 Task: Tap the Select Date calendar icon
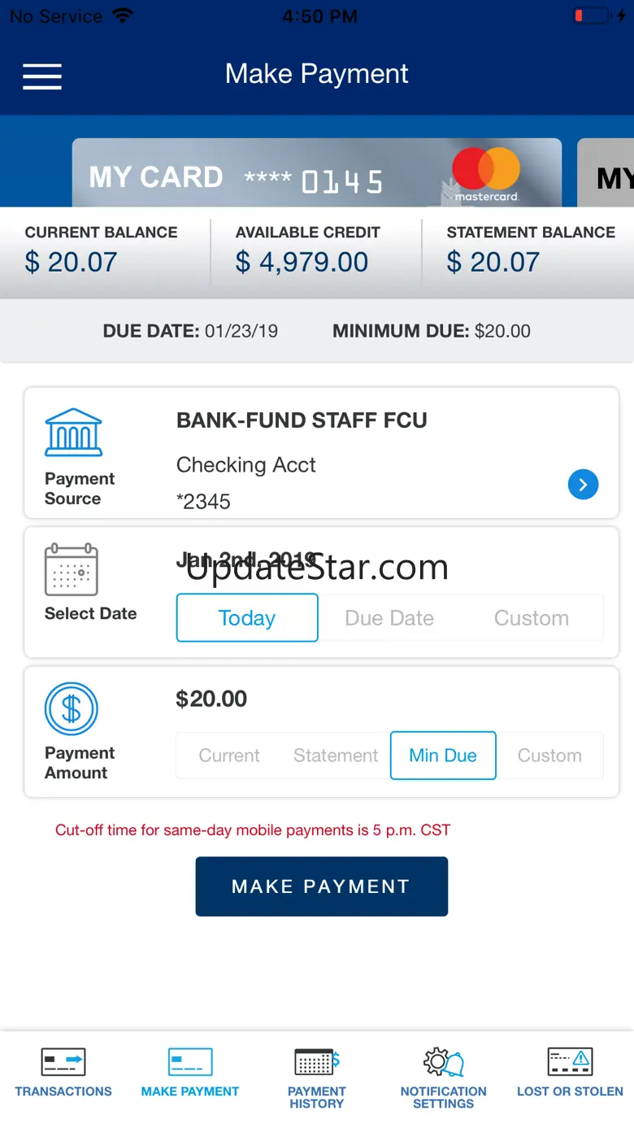pos(72,570)
